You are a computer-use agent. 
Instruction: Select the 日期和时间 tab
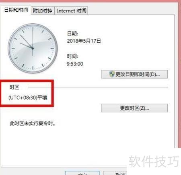16,10
